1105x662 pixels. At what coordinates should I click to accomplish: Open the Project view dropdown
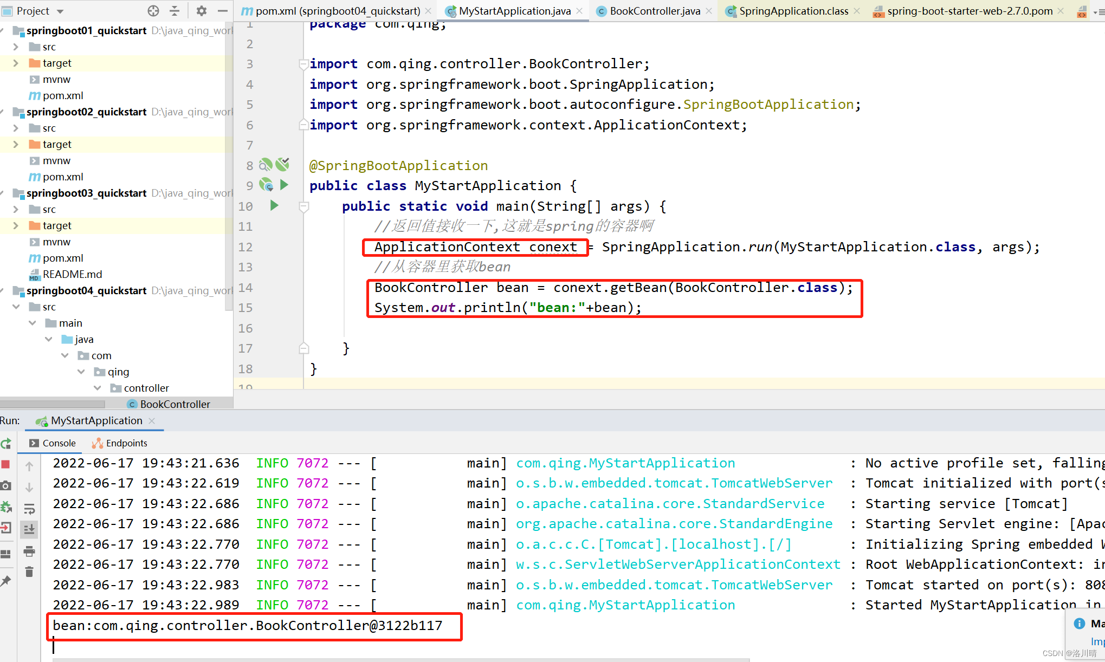(x=60, y=11)
